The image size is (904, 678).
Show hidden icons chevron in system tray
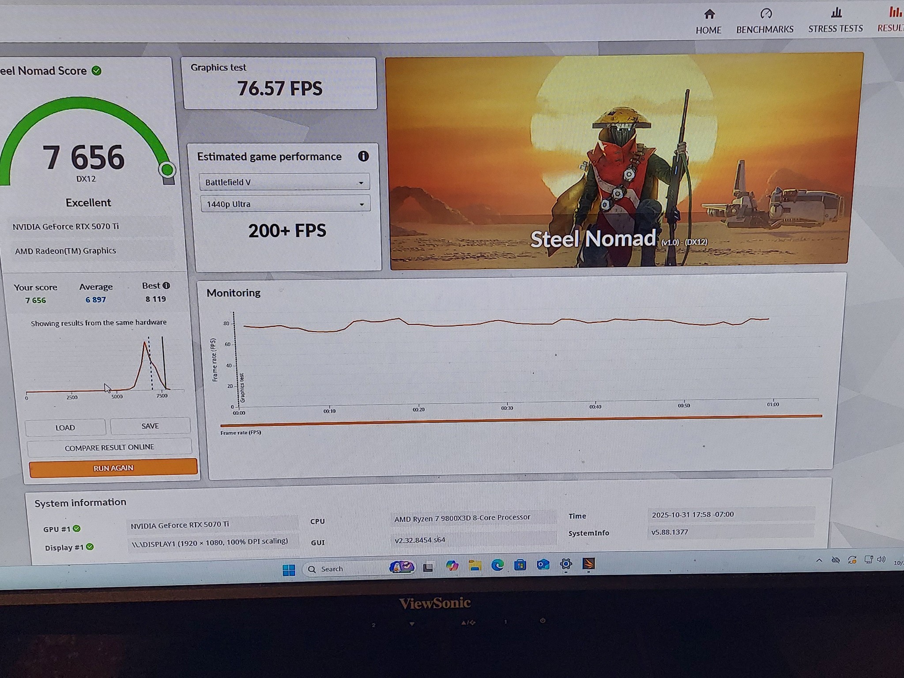coord(819,561)
